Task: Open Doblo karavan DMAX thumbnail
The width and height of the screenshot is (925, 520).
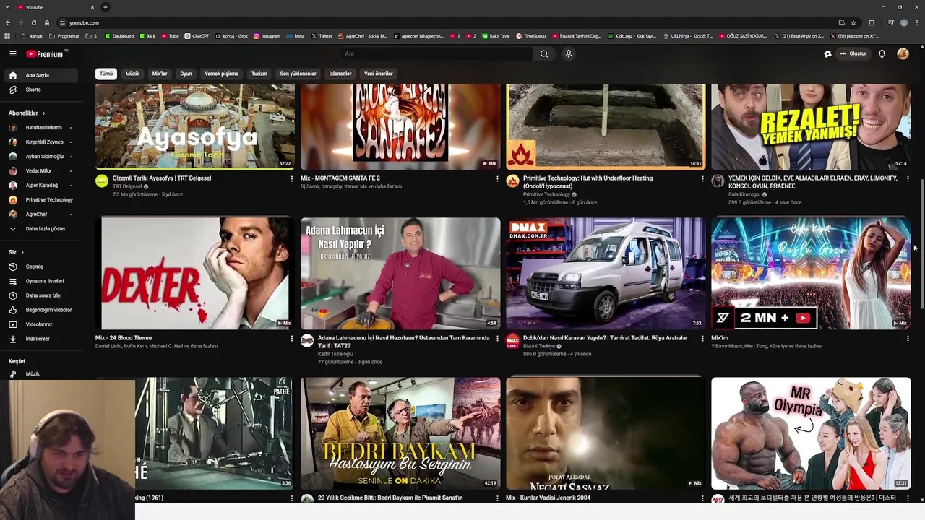Action: [606, 273]
